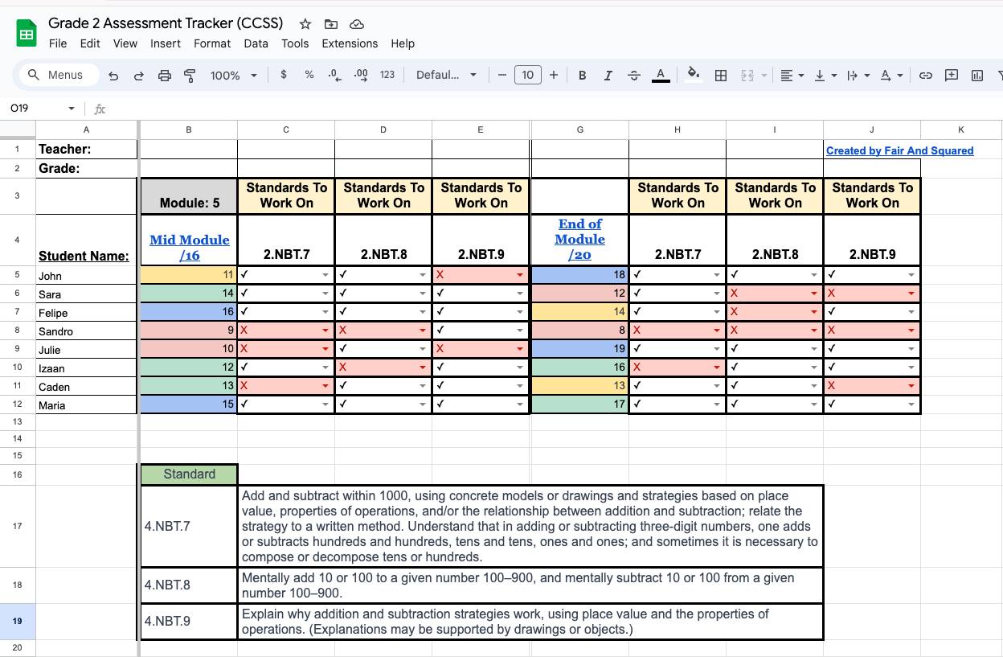1003x657 pixels.
Task: Click the undo arrow icon
Action: (x=113, y=76)
